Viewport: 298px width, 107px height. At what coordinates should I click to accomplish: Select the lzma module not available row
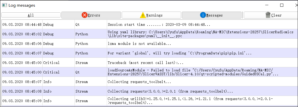(x=150, y=44)
